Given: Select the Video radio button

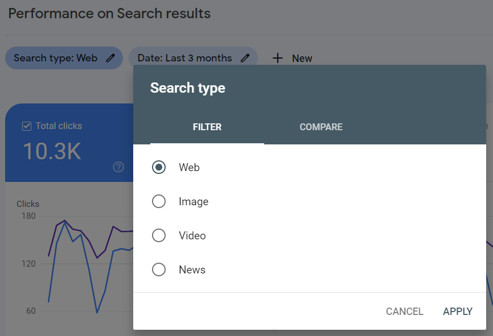Looking at the screenshot, I should [159, 235].
